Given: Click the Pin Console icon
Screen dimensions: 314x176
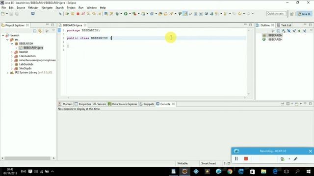Looking at the screenshot, I should tap(283, 104).
